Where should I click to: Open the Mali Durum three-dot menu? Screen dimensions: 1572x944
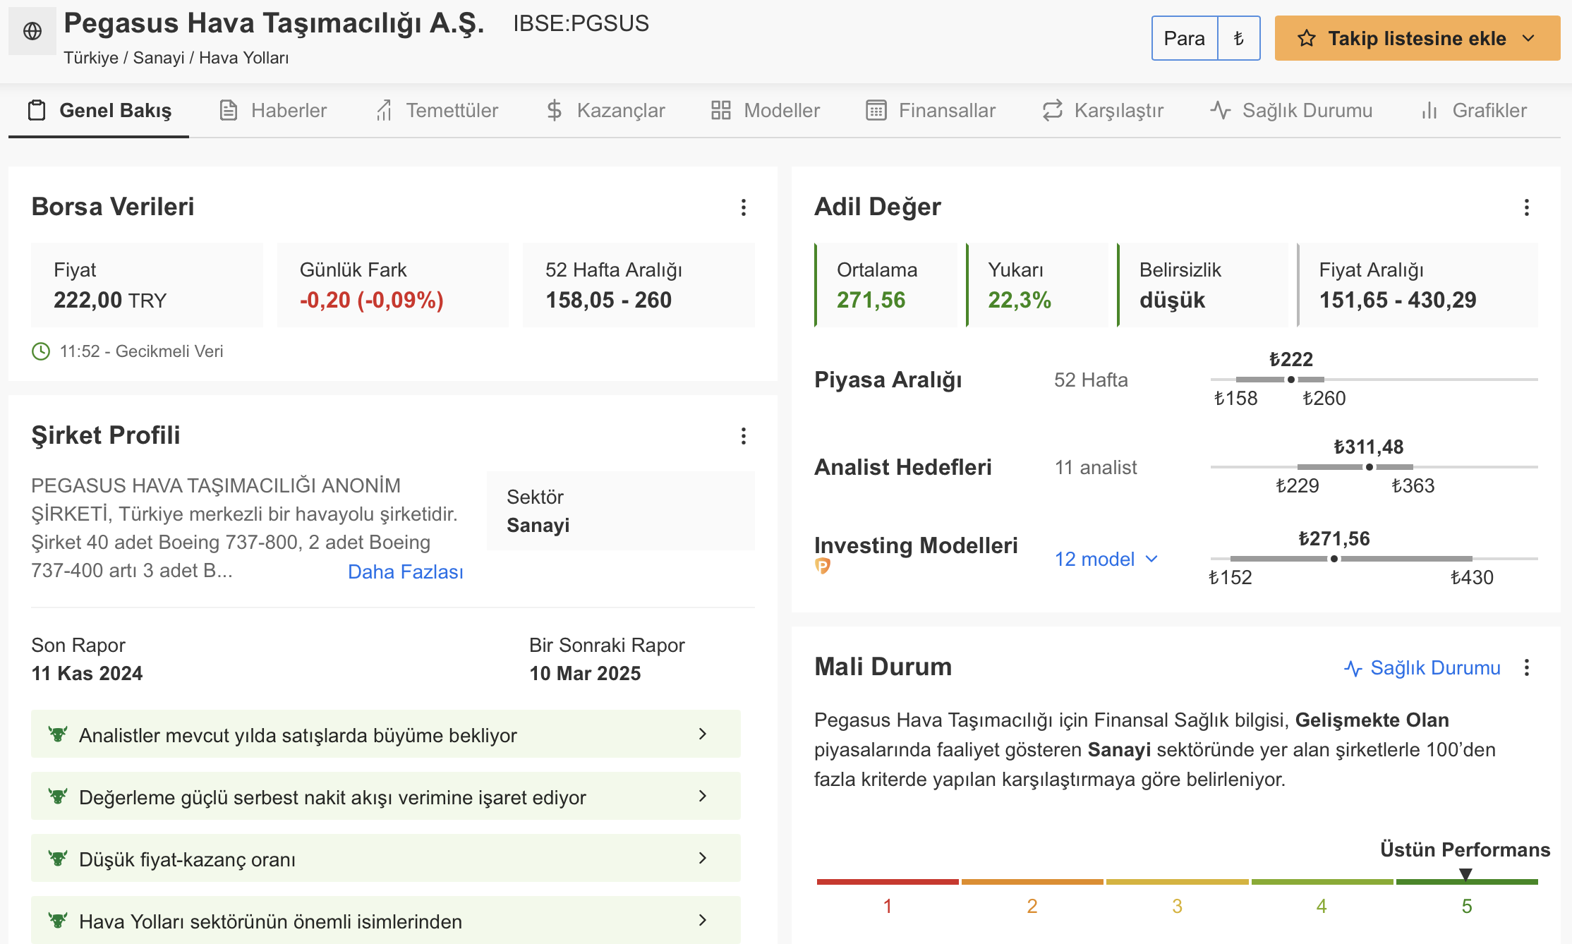[1527, 667]
